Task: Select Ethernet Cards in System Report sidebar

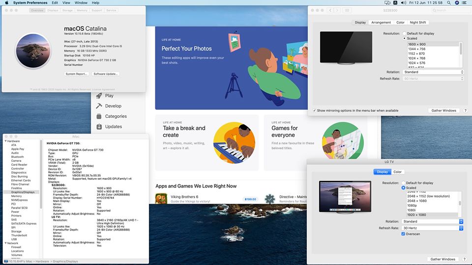Action: (x=21, y=180)
